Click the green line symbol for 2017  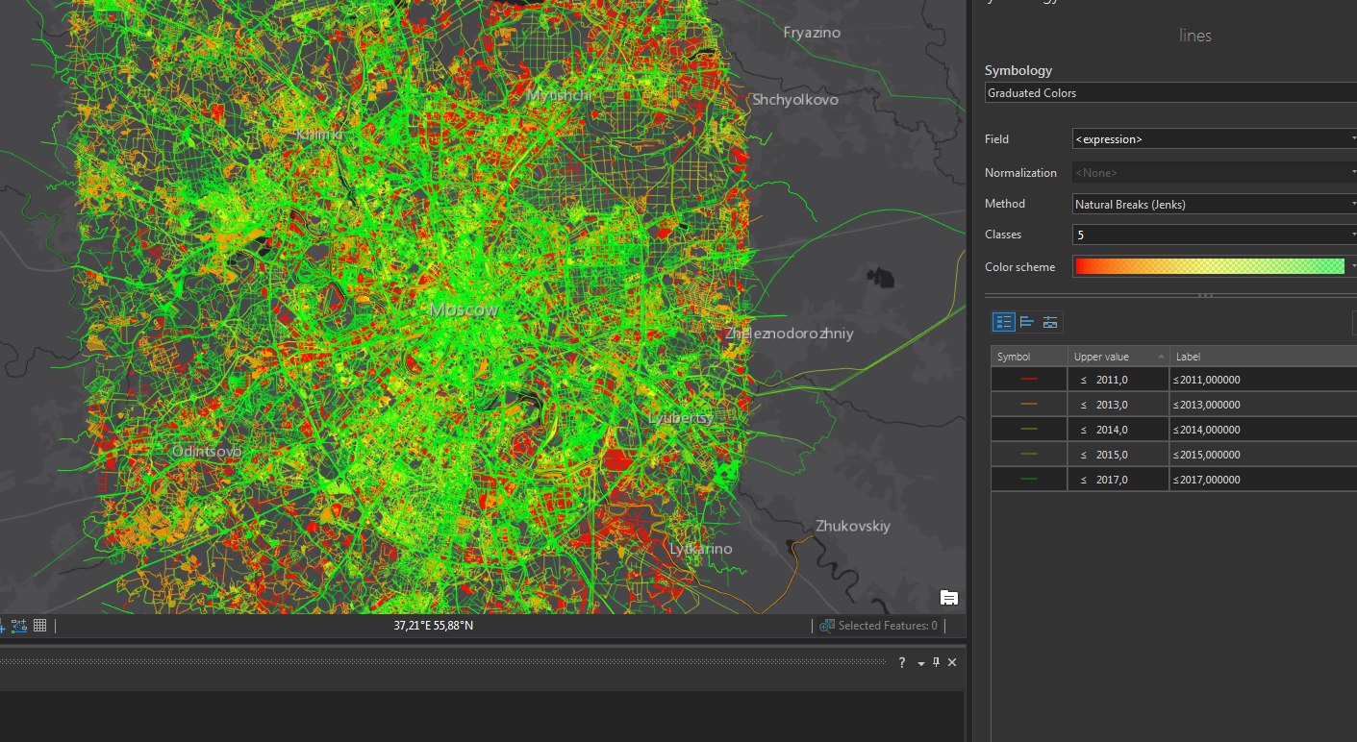point(1029,480)
